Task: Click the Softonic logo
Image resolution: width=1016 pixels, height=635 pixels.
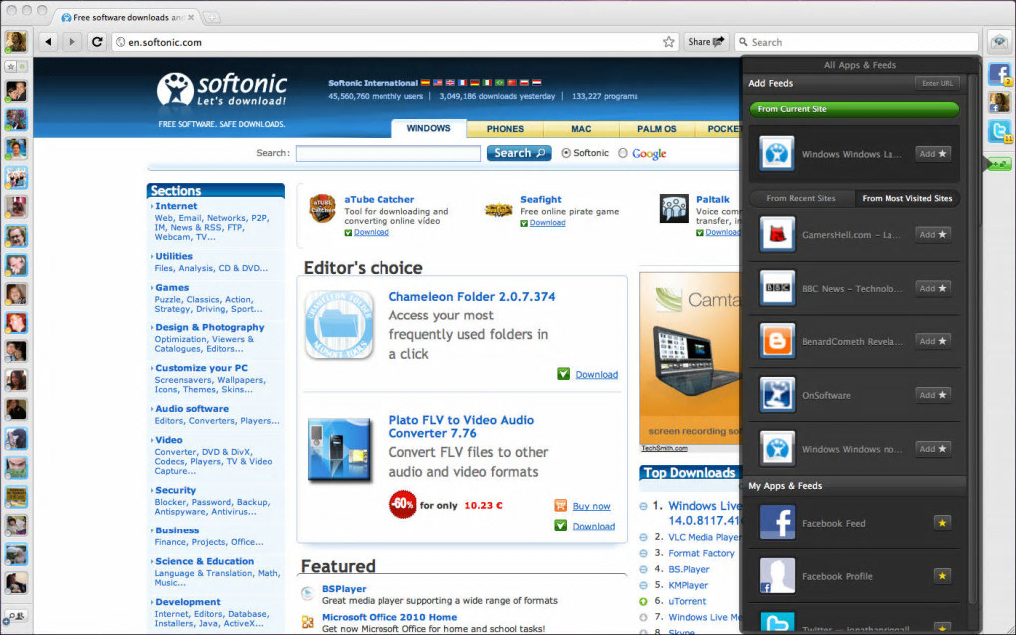Action: tap(222, 90)
